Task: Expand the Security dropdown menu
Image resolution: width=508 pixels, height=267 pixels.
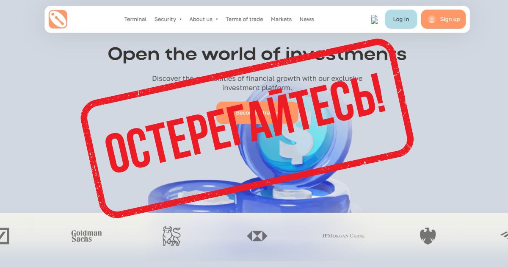Action: pos(168,19)
